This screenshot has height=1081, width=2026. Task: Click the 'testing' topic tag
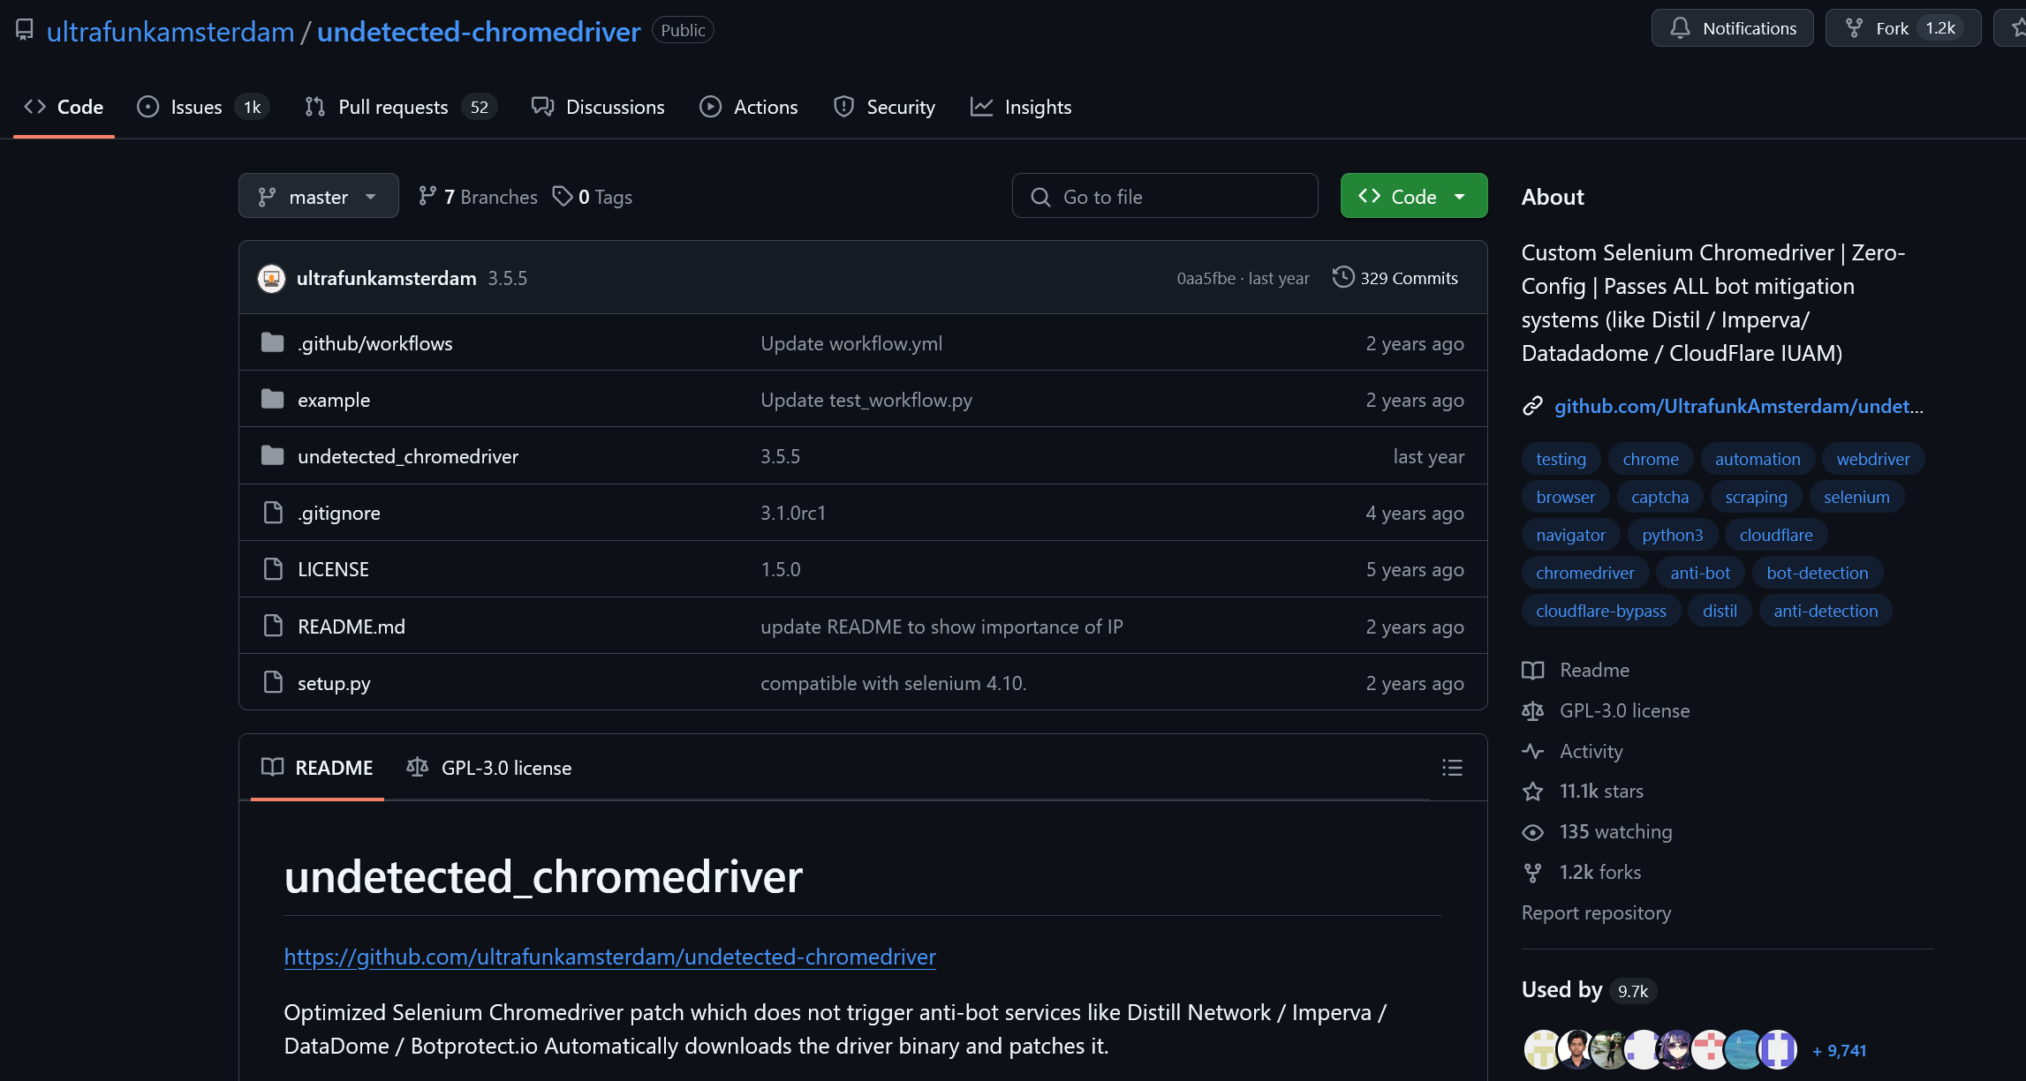pyautogui.click(x=1561, y=459)
